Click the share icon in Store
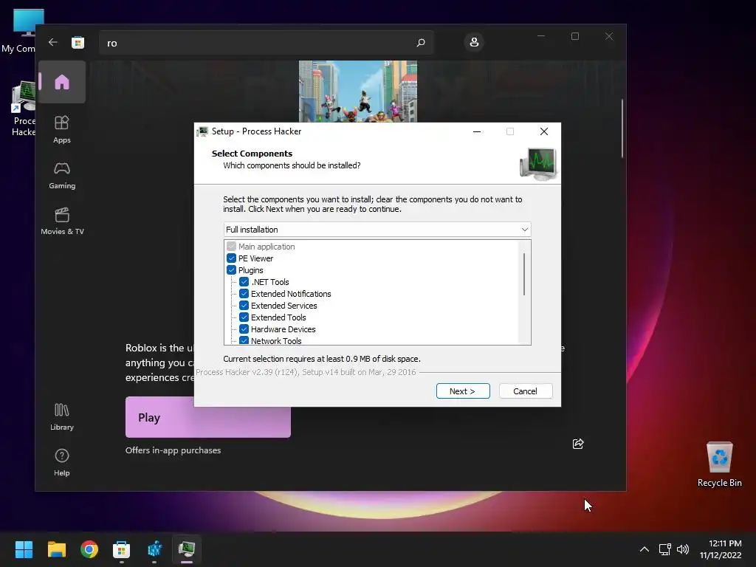756x567 pixels. pyautogui.click(x=578, y=444)
